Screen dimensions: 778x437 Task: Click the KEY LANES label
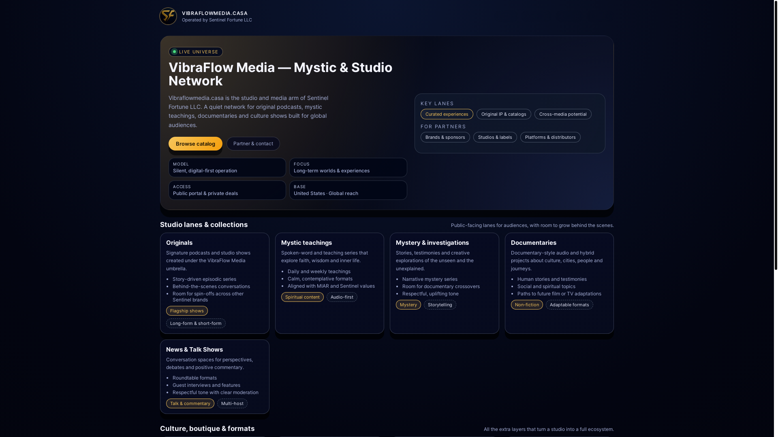pos(437,104)
